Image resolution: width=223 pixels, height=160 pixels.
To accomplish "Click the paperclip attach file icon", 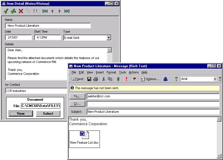I will [x=118, y=79].
